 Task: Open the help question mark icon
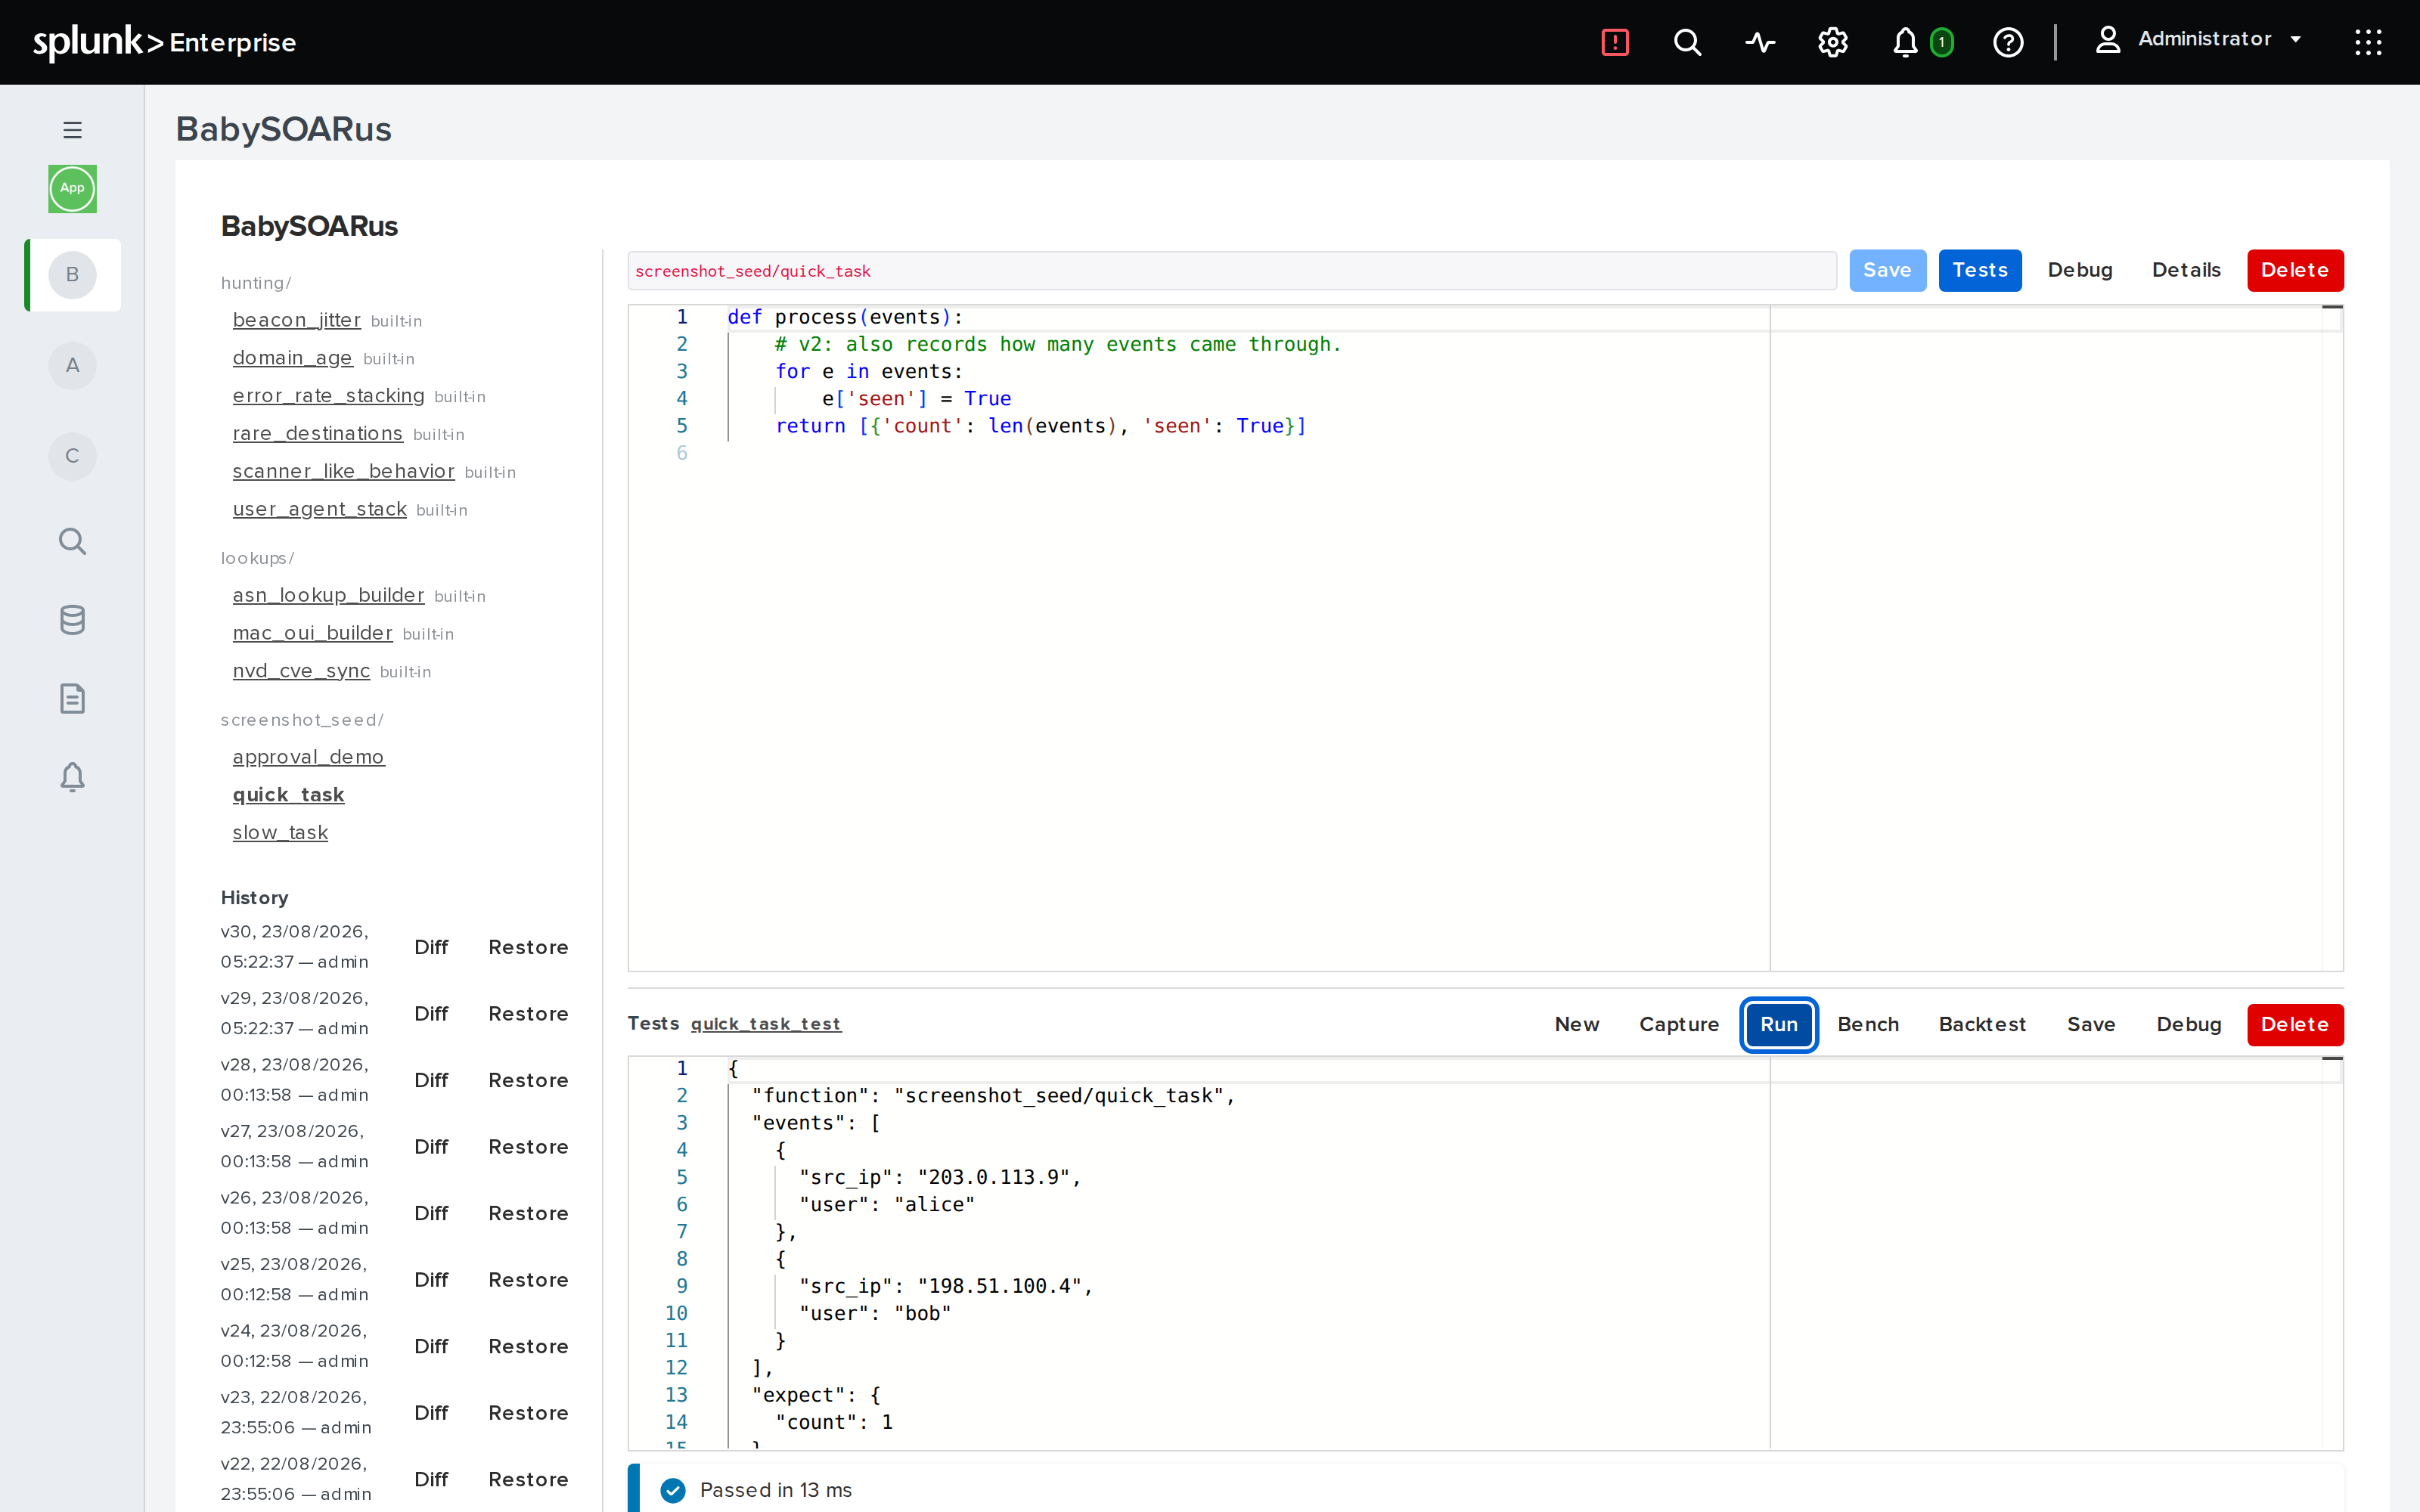point(2008,42)
